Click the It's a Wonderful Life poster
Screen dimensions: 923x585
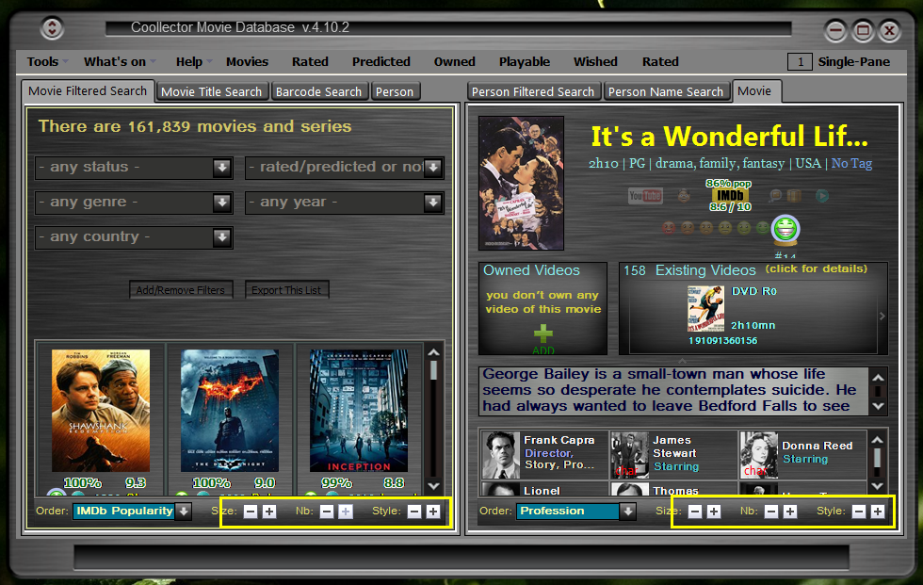521,183
